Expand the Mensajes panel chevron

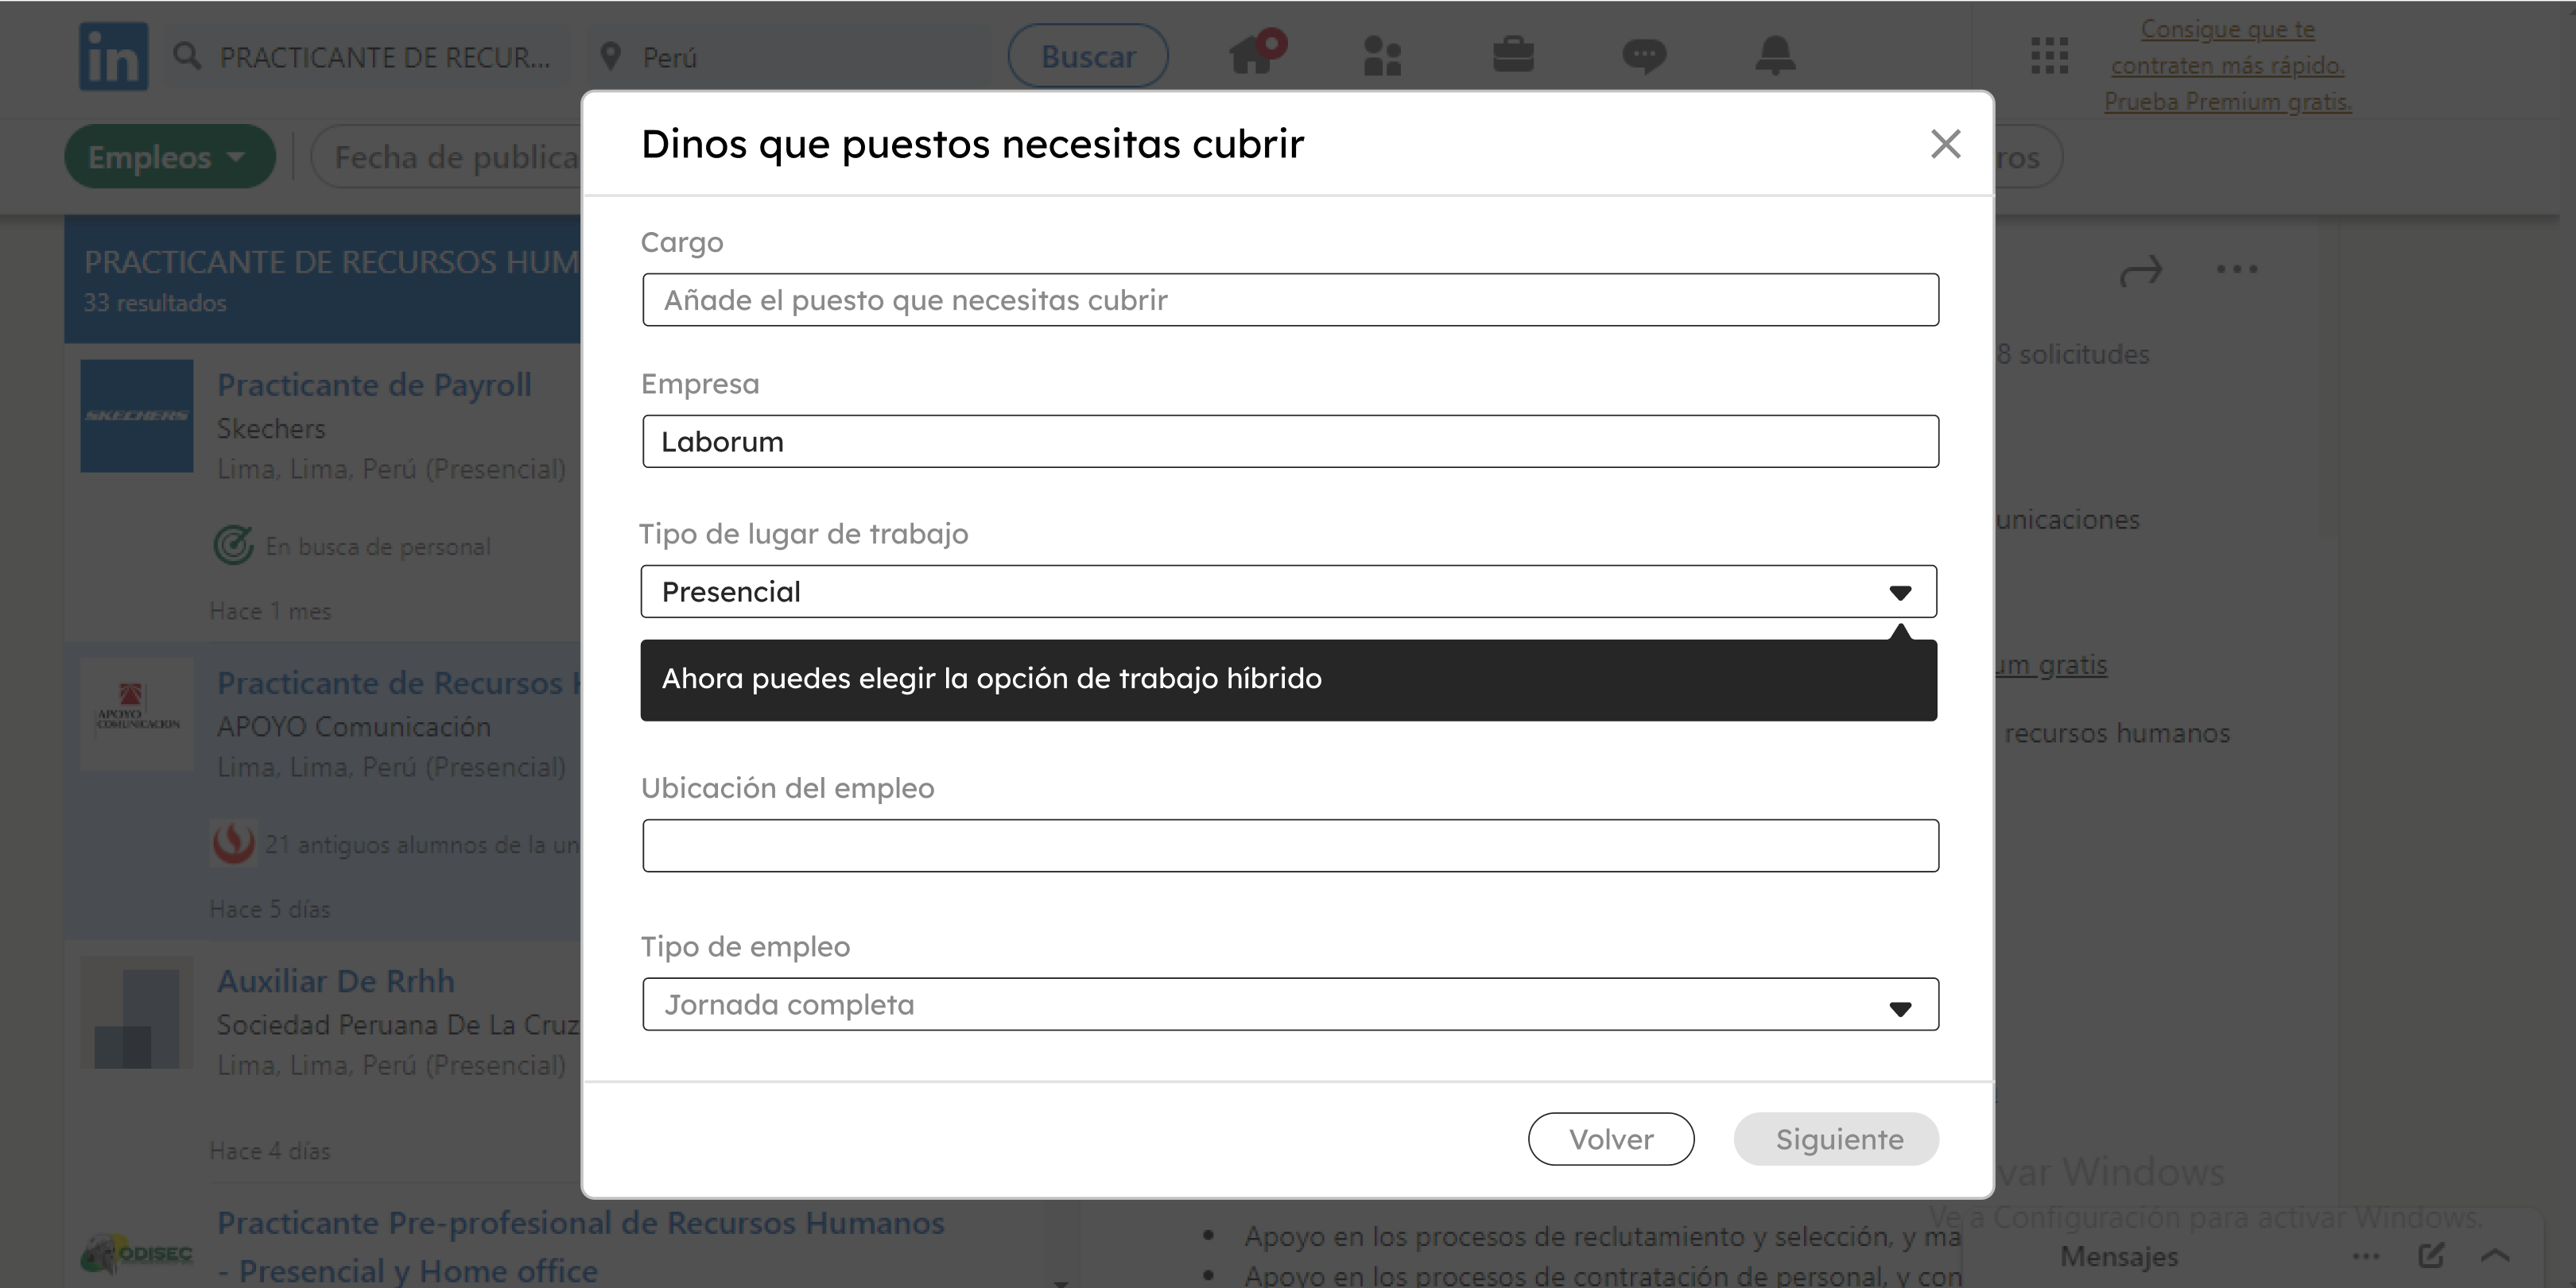[x=2496, y=1256]
